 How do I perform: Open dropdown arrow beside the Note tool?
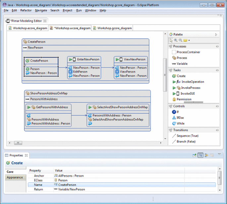pos(189,41)
